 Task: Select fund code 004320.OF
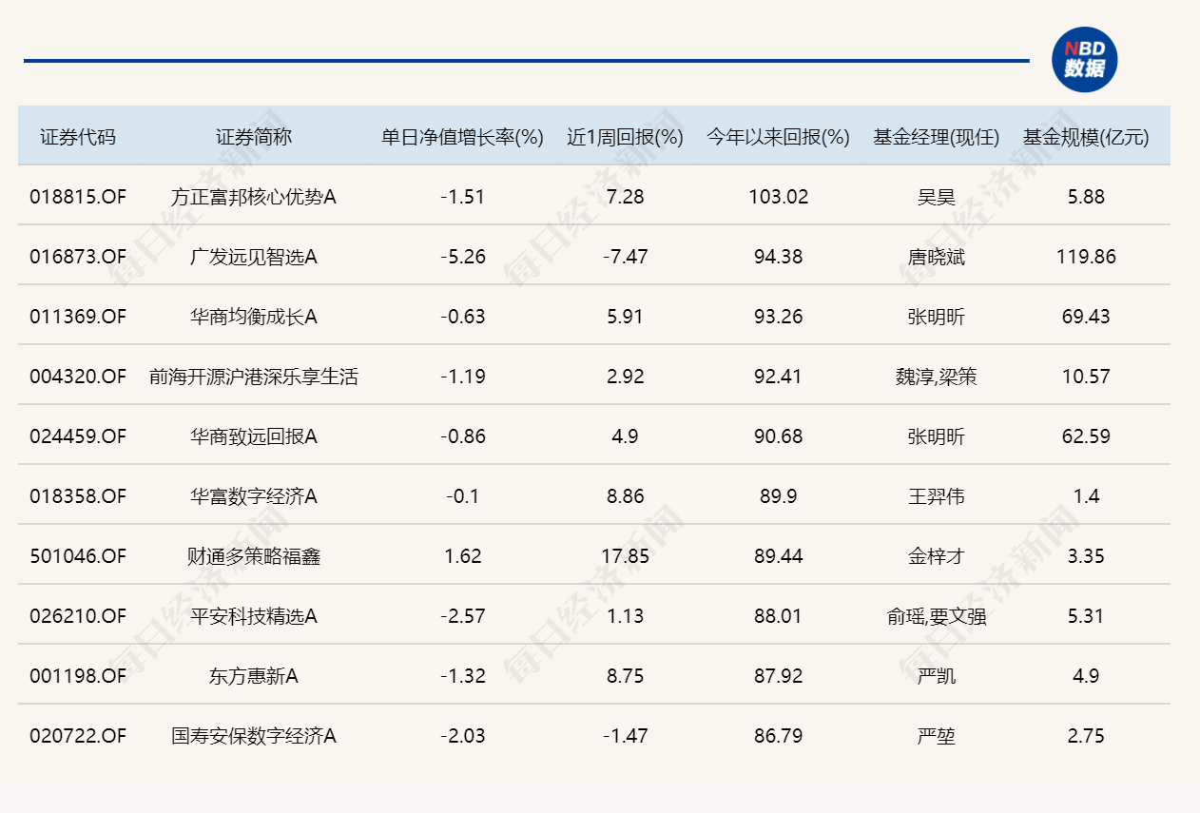(78, 377)
